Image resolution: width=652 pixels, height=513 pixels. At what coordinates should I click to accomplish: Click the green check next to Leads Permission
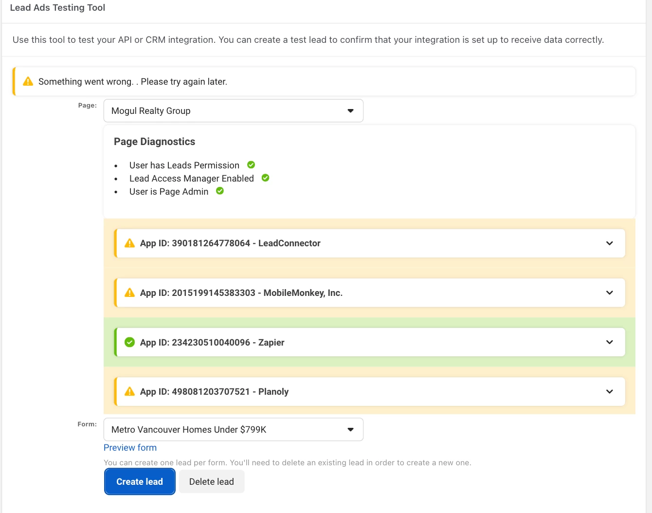251,165
